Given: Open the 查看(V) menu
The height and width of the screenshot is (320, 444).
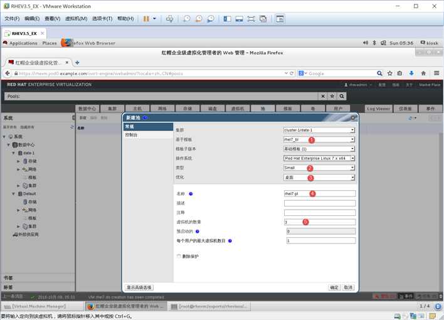Looking at the screenshot, I should (53, 19).
